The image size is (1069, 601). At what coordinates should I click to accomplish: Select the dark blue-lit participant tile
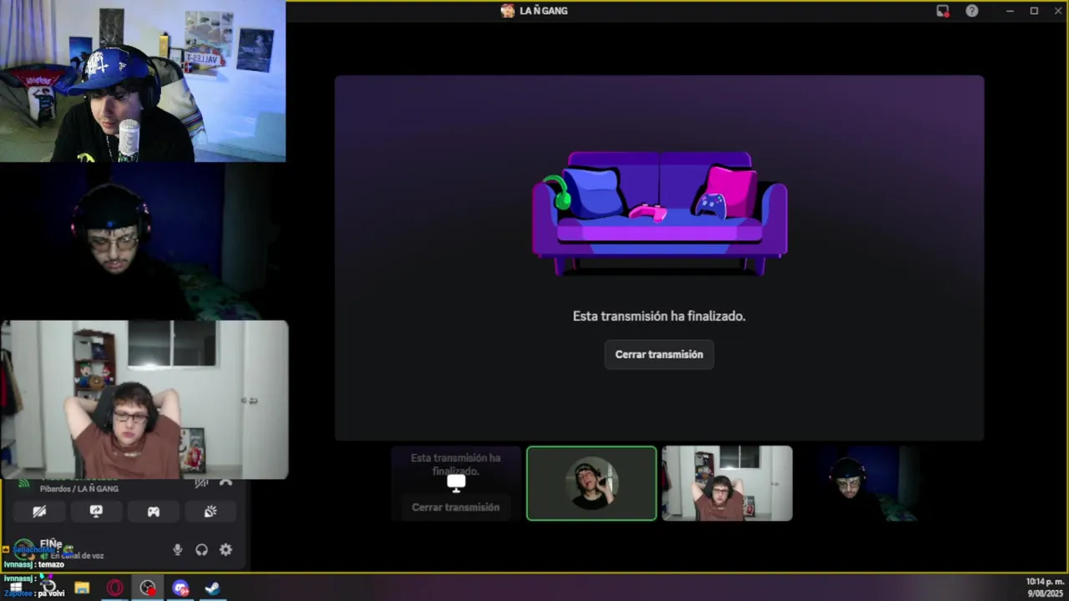862,483
